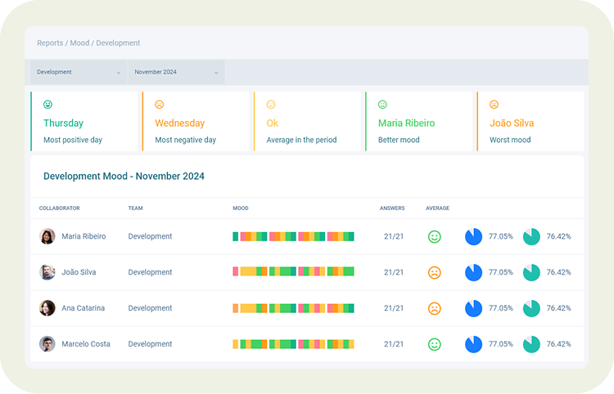Click the Mood breadcrumb link

(x=80, y=43)
